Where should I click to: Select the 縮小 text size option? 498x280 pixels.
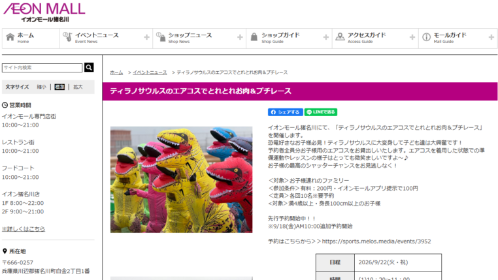coord(42,87)
